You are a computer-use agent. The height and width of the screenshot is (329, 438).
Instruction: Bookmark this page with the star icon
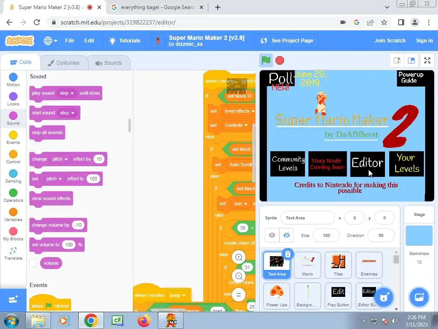(x=384, y=22)
